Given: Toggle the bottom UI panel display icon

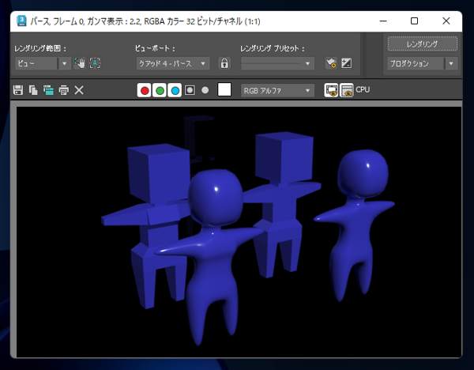Looking at the screenshot, I should click(347, 90).
